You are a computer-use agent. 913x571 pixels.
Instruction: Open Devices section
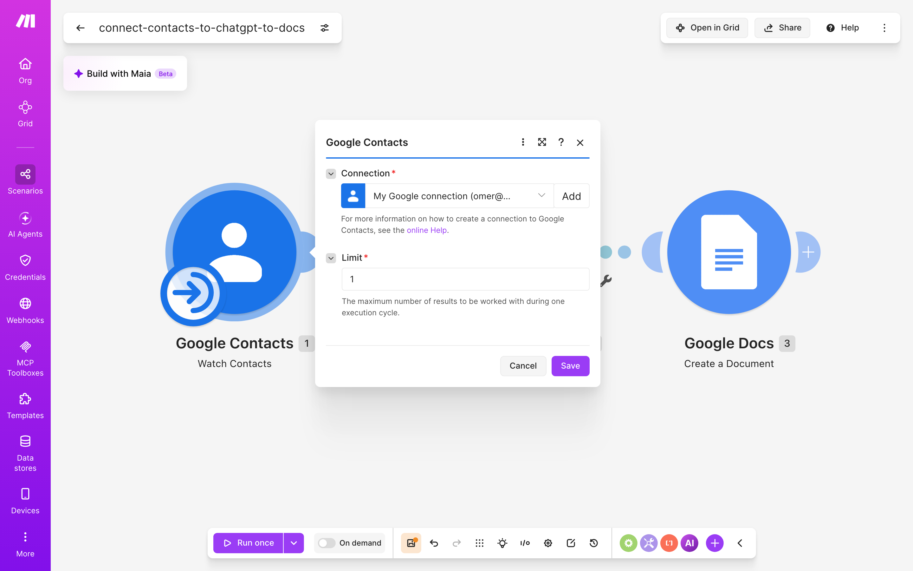point(25,501)
